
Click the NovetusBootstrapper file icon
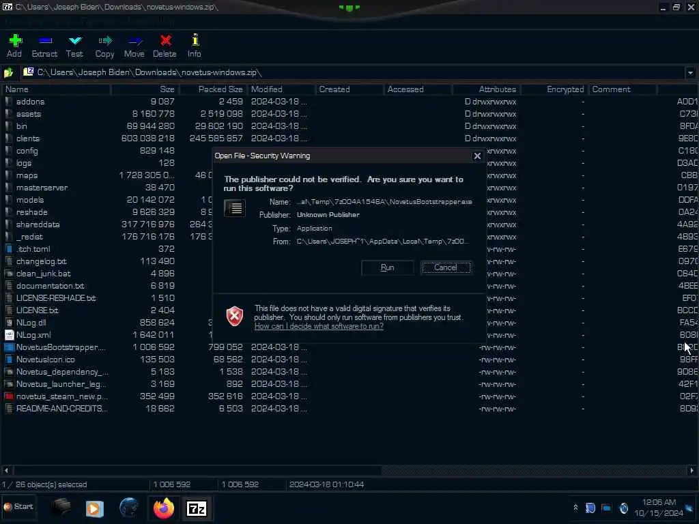pos(9,347)
